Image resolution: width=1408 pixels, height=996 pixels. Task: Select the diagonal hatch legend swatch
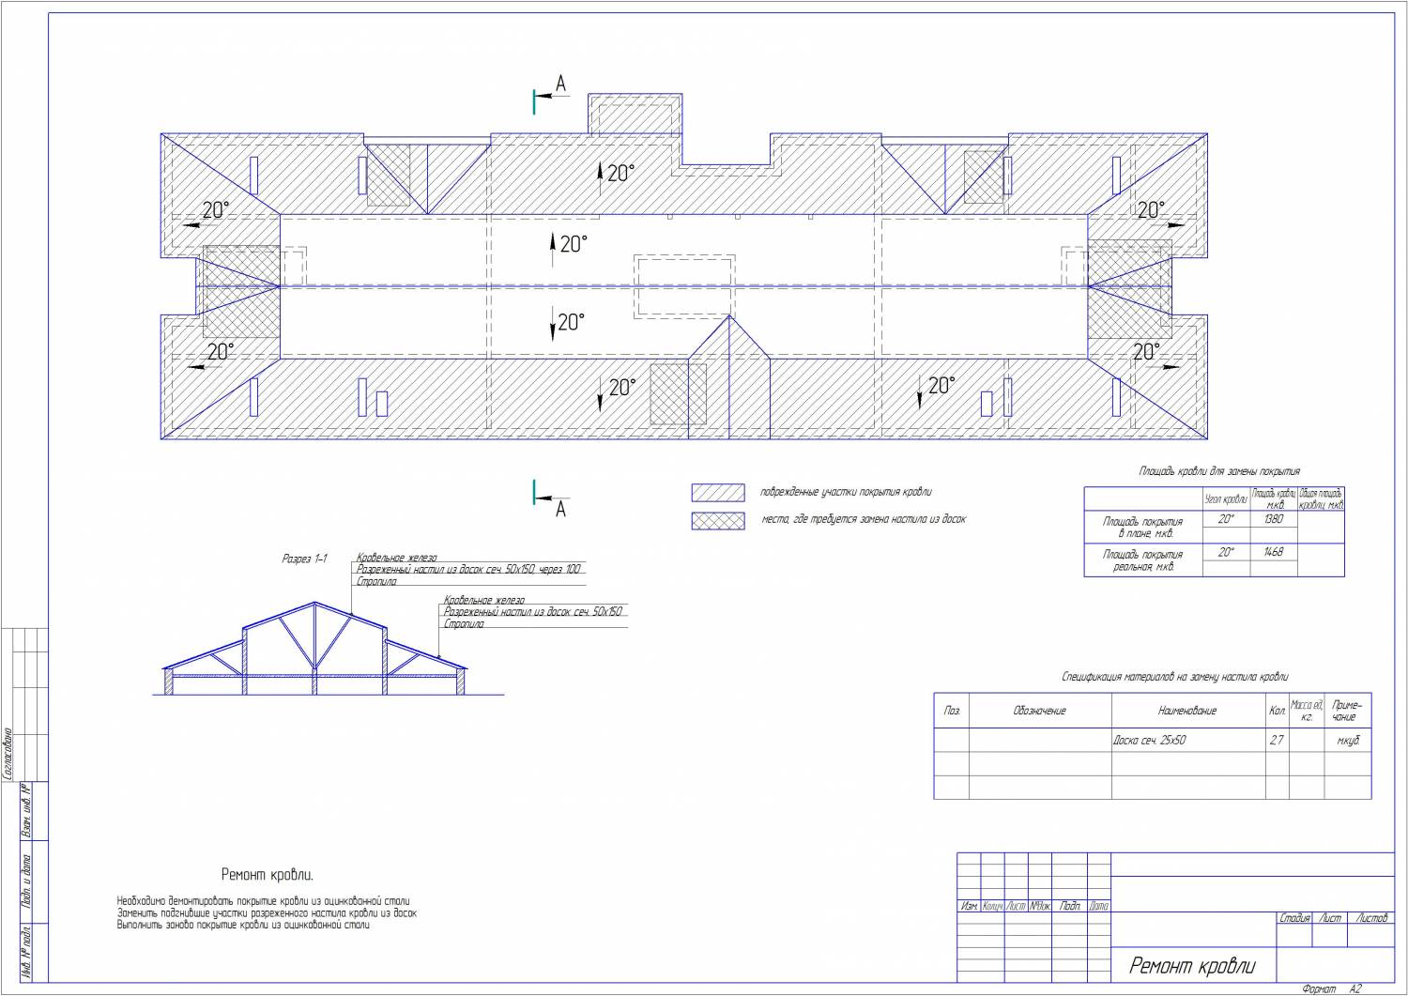point(718,493)
